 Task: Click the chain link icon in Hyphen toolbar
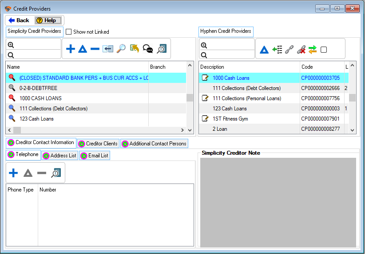click(289, 50)
